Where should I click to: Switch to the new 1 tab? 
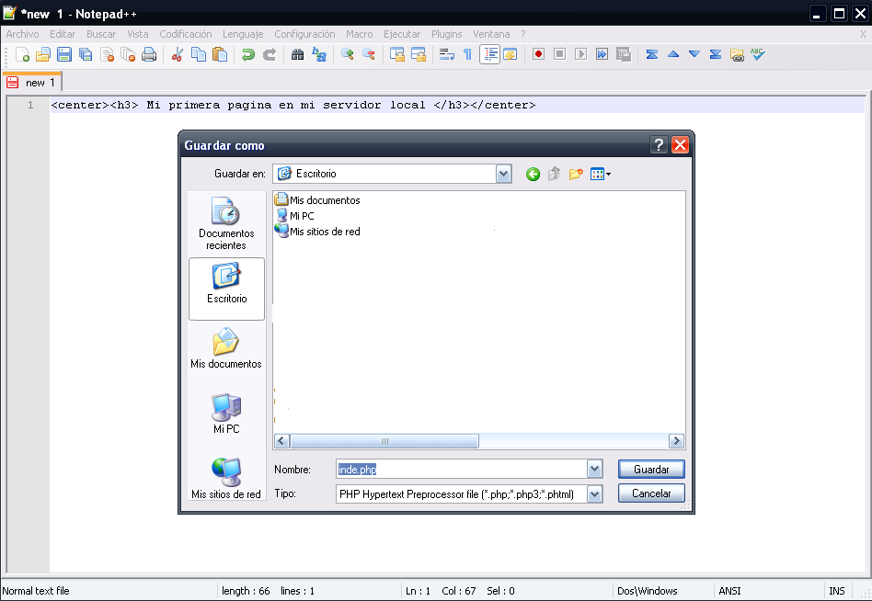[32, 82]
